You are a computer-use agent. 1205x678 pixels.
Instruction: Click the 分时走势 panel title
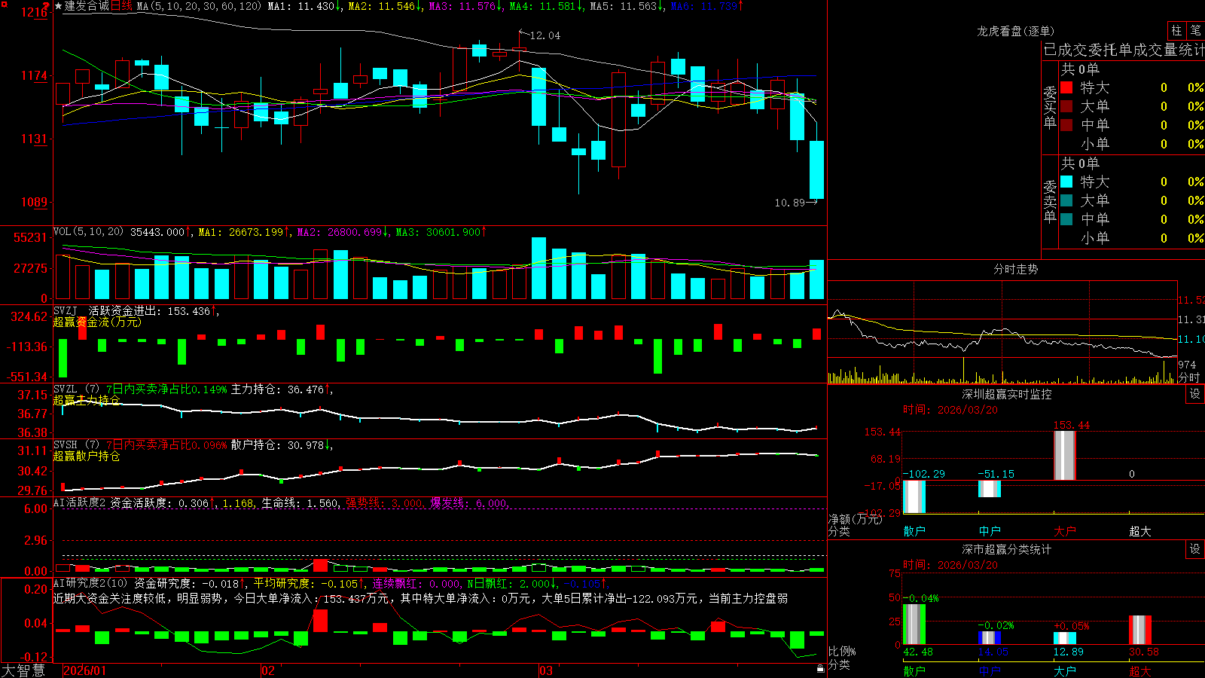[x=1015, y=269]
